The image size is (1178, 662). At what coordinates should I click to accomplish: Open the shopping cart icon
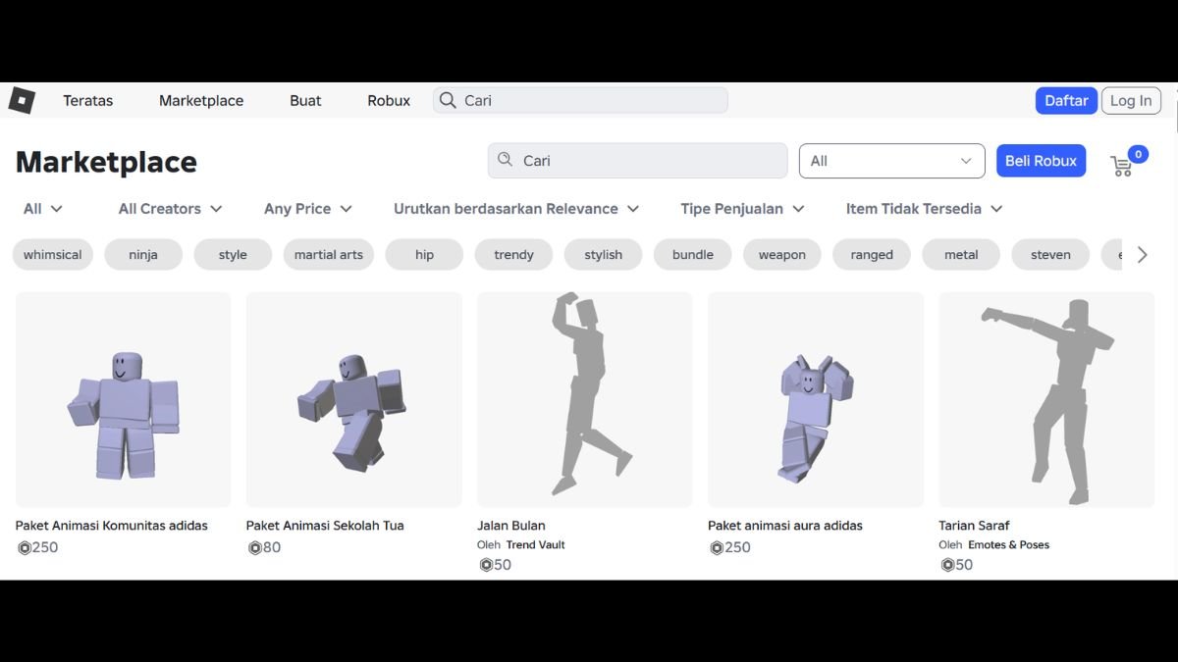tap(1121, 167)
